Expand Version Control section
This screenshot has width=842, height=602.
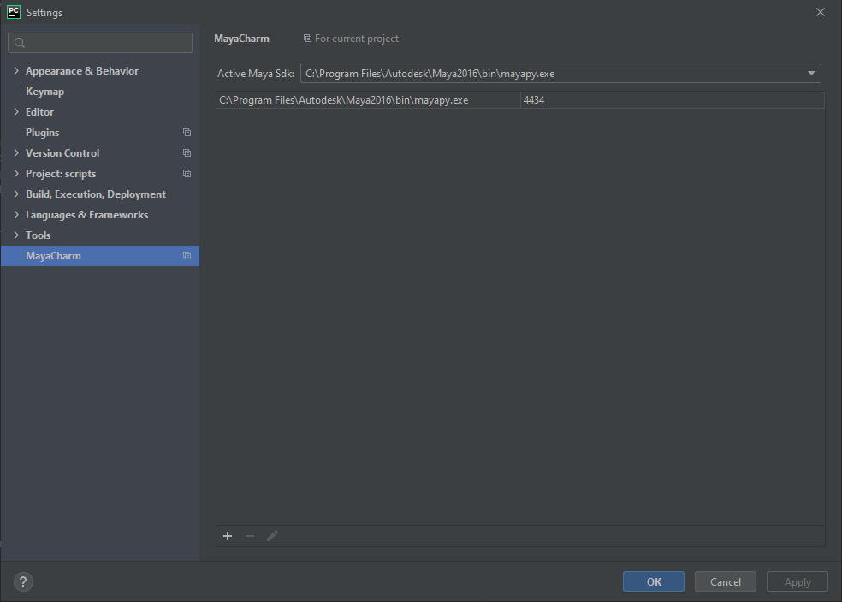click(x=16, y=153)
